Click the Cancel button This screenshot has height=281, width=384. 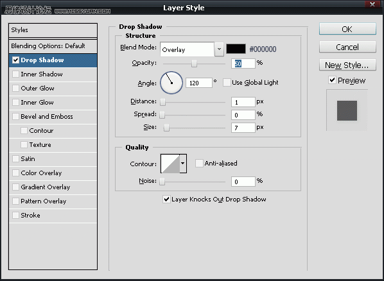pos(347,47)
